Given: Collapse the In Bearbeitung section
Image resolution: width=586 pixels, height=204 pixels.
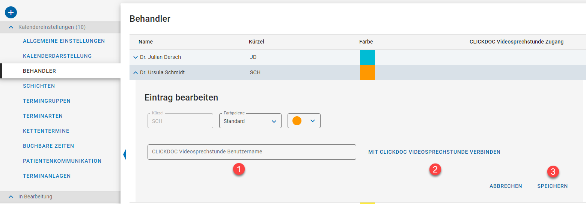Looking at the screenshot, I should (x=11, y=196).
